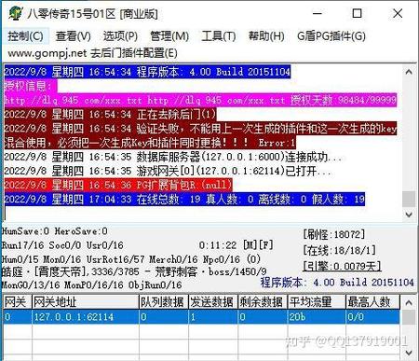Click the [M][F] status indicator
The image size is (419, 361).
[x=258, y=245]
